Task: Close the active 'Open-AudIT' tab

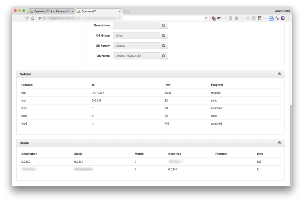Action: (x=120, y=12)
